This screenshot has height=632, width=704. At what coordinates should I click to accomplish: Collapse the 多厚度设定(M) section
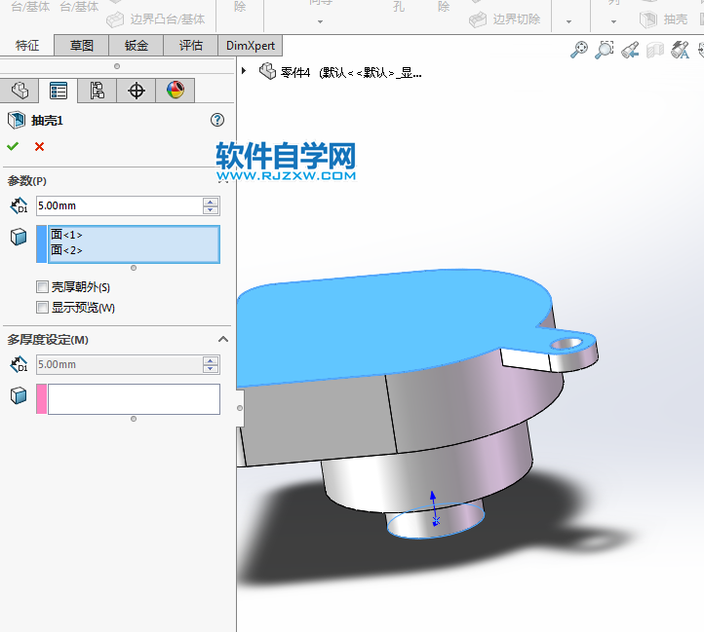(x=223, y=339)
